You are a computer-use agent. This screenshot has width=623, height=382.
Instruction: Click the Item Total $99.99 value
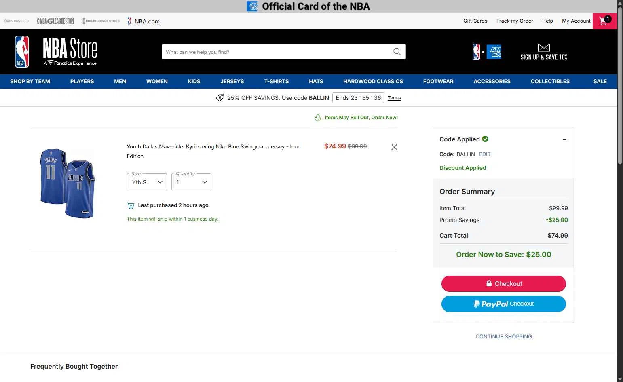pyautogui.click(x=558, y=208)
